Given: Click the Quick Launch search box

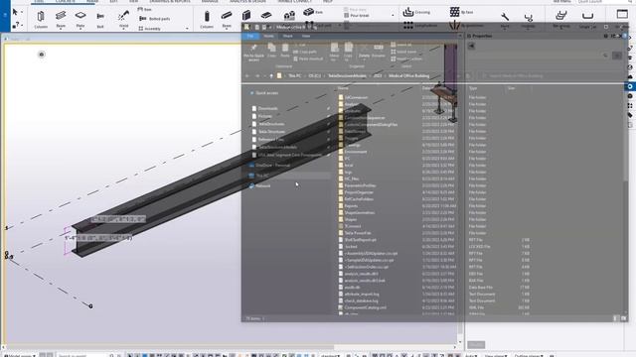Looking at the screenshot, I should coord(602,2).
